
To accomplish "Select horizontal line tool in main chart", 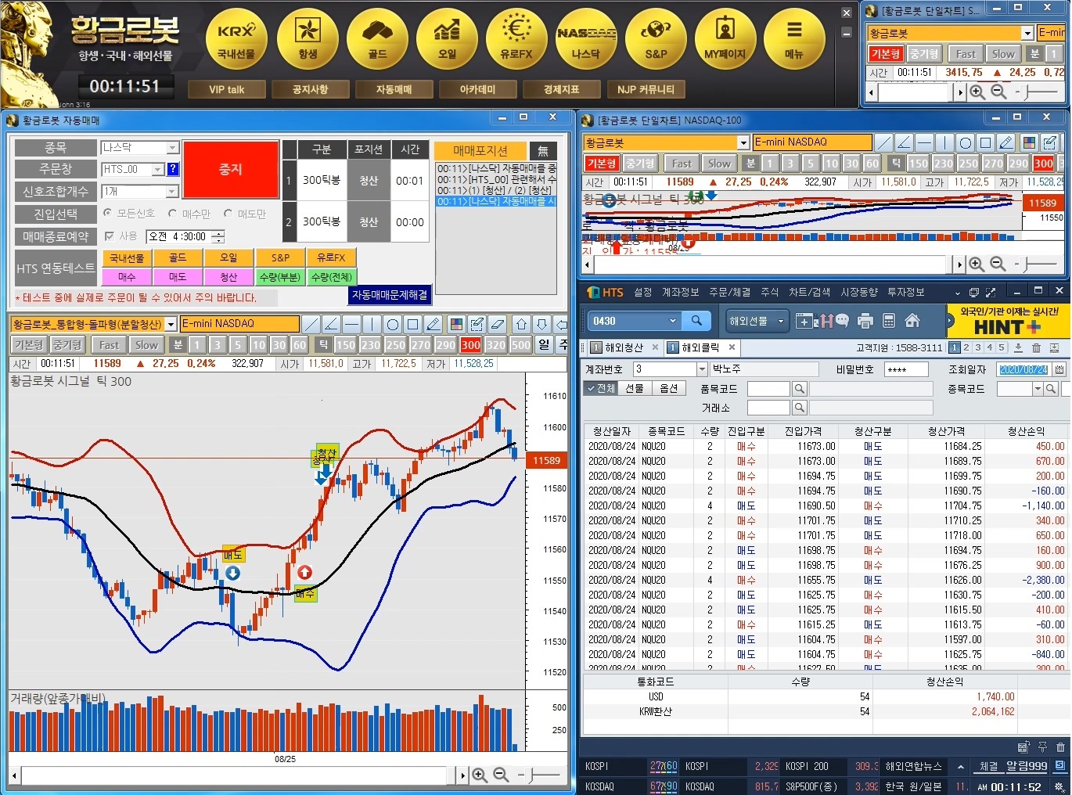I will [x=352, y=324].
